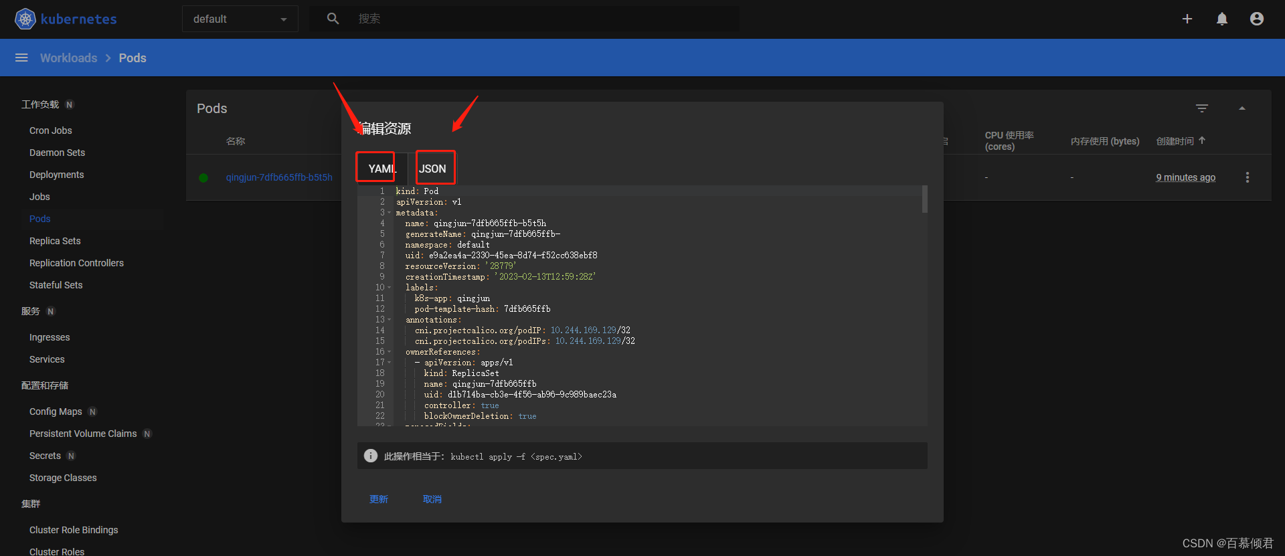Click the search magnifier icon
This screenshot has width=1285, height=556.
click(333, 19)
